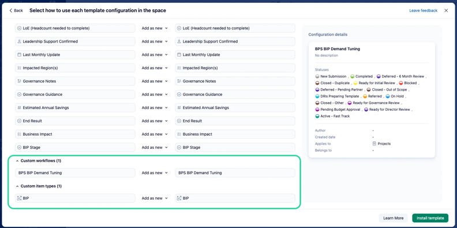457x228 pixels.
Task: Click dropdown-field icon of left End Result
Action: (20, 121)
